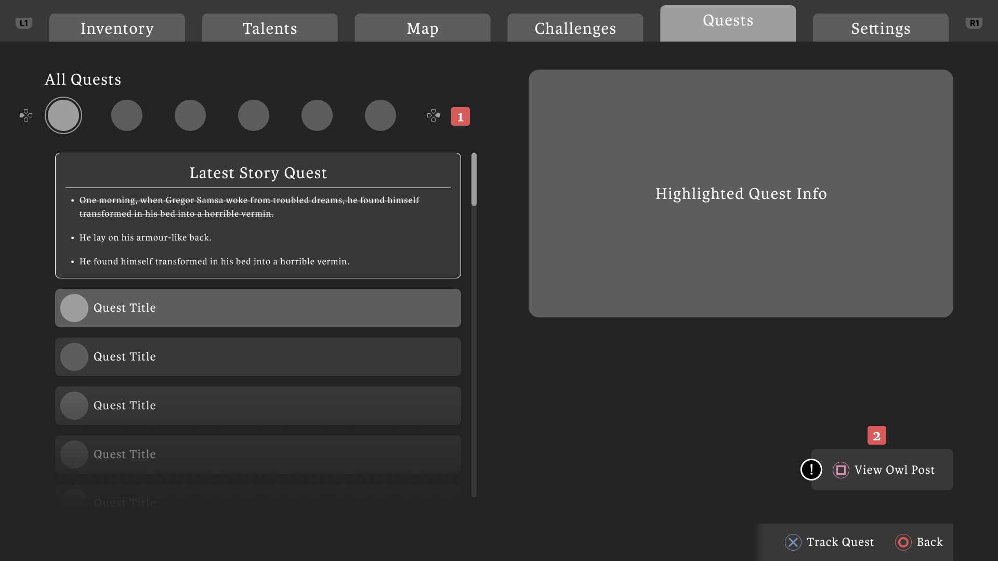
Task: Switch to the Challenges tab
Action: point(574,29)
